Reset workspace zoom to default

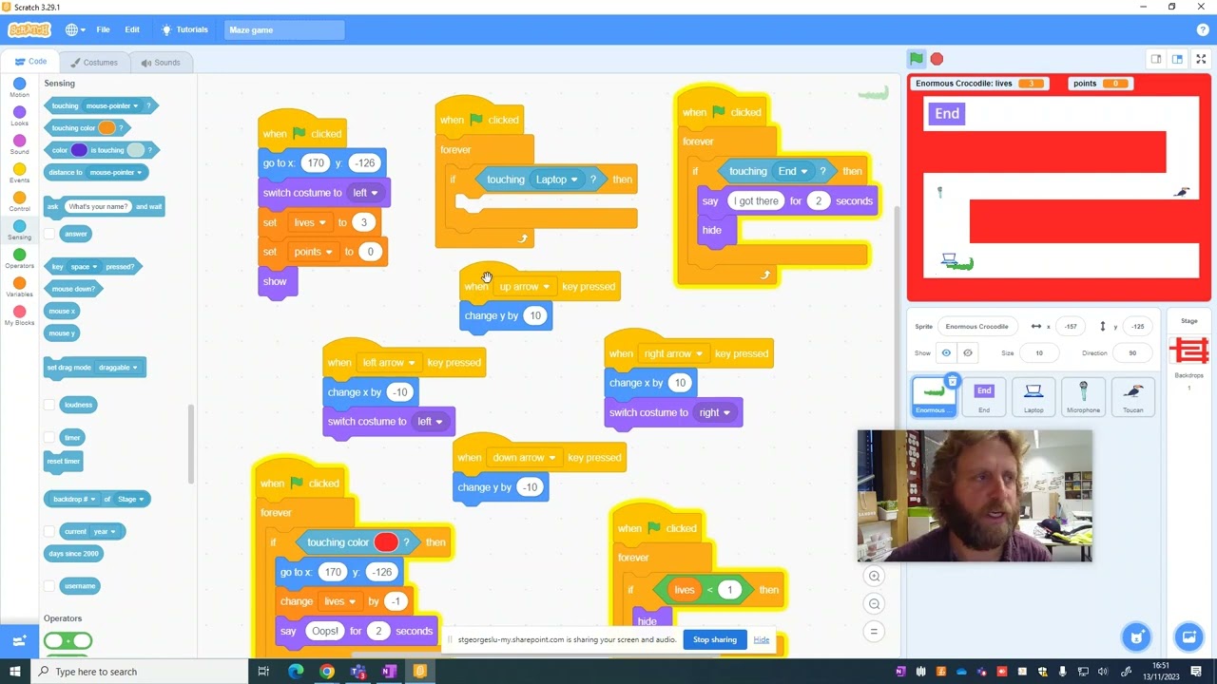click(874, 631)
